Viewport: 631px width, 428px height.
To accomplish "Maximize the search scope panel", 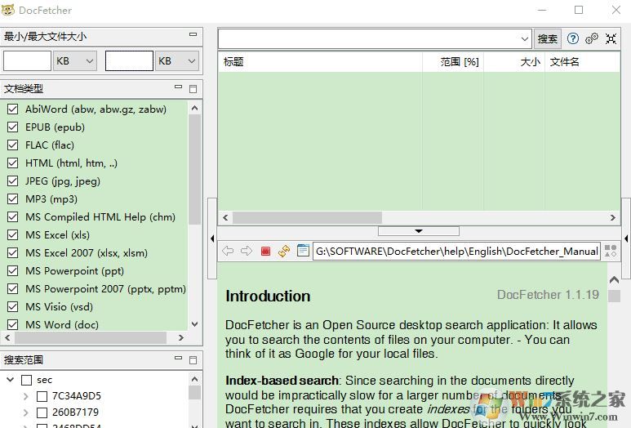I will coord(193,360).
